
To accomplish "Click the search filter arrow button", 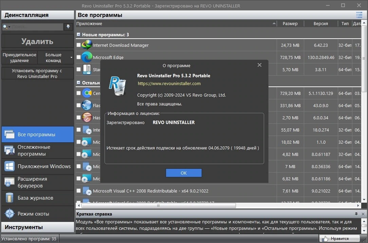I will coord(68,27).
